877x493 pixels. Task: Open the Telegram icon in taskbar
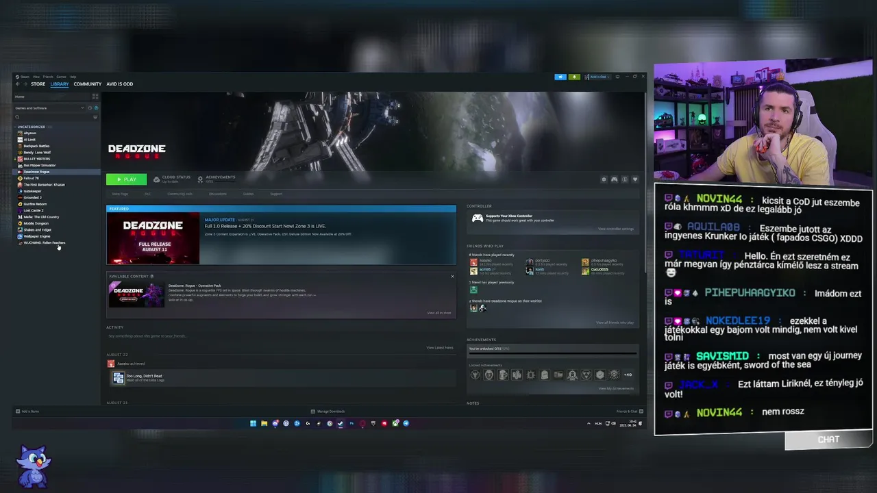pyautogui.click(x=406, y=423)
